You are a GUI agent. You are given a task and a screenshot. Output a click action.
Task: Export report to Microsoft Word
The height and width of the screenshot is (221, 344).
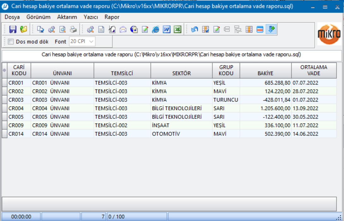tap(166, 30)
